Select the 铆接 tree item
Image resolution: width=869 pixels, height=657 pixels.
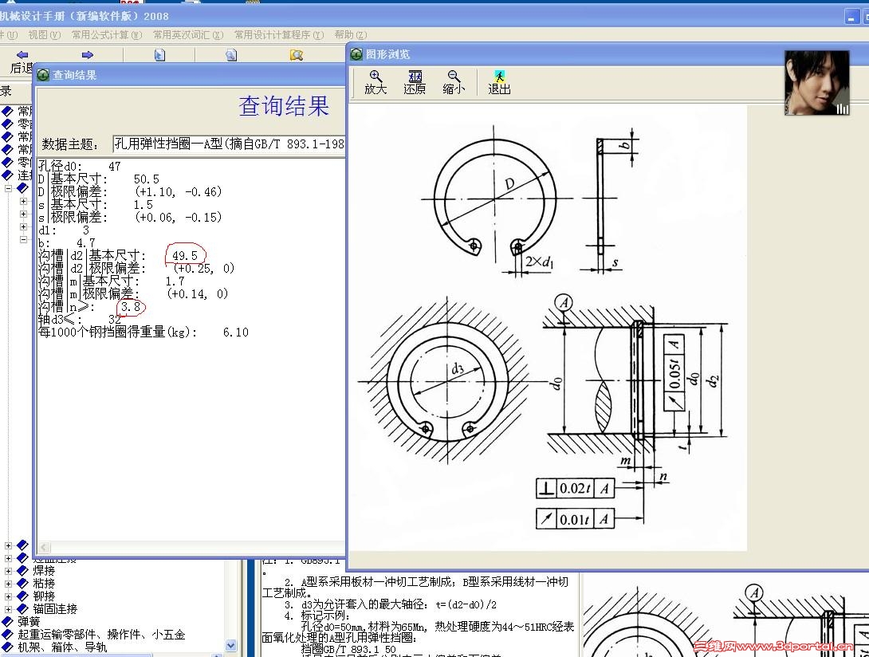44,596
